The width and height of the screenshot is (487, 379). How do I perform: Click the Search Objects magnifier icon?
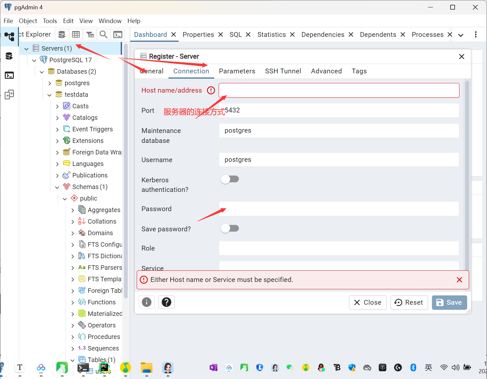pos(104,34)
